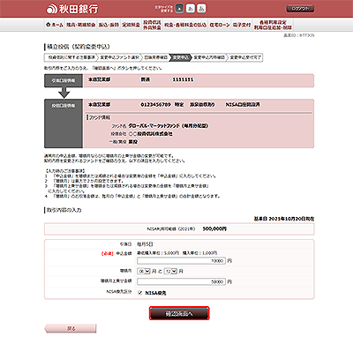Click the ログアウト logout button

(300, 9)
